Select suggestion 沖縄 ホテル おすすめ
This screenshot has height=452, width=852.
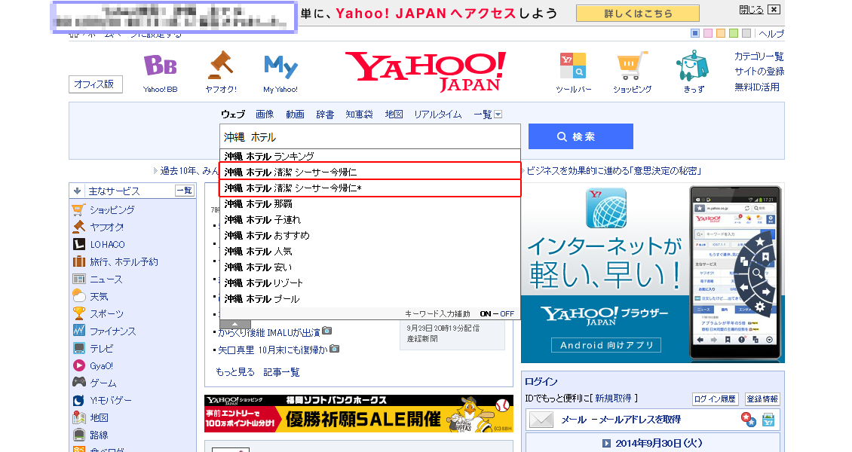pyautogui.click(x=370, y=236)
